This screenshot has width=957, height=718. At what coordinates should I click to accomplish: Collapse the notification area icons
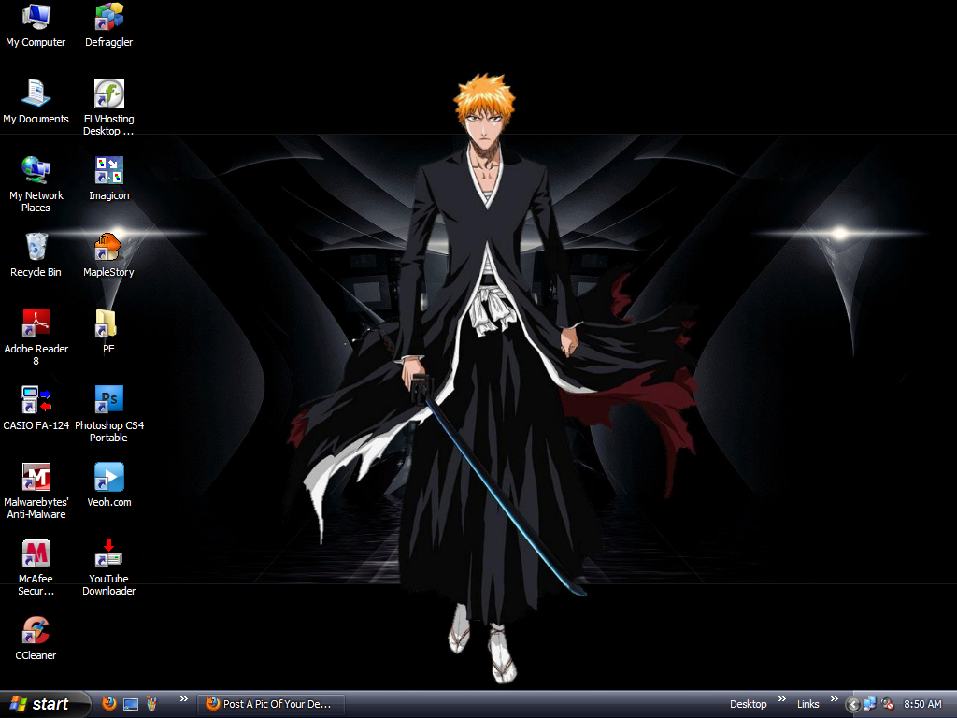(853, 703)
